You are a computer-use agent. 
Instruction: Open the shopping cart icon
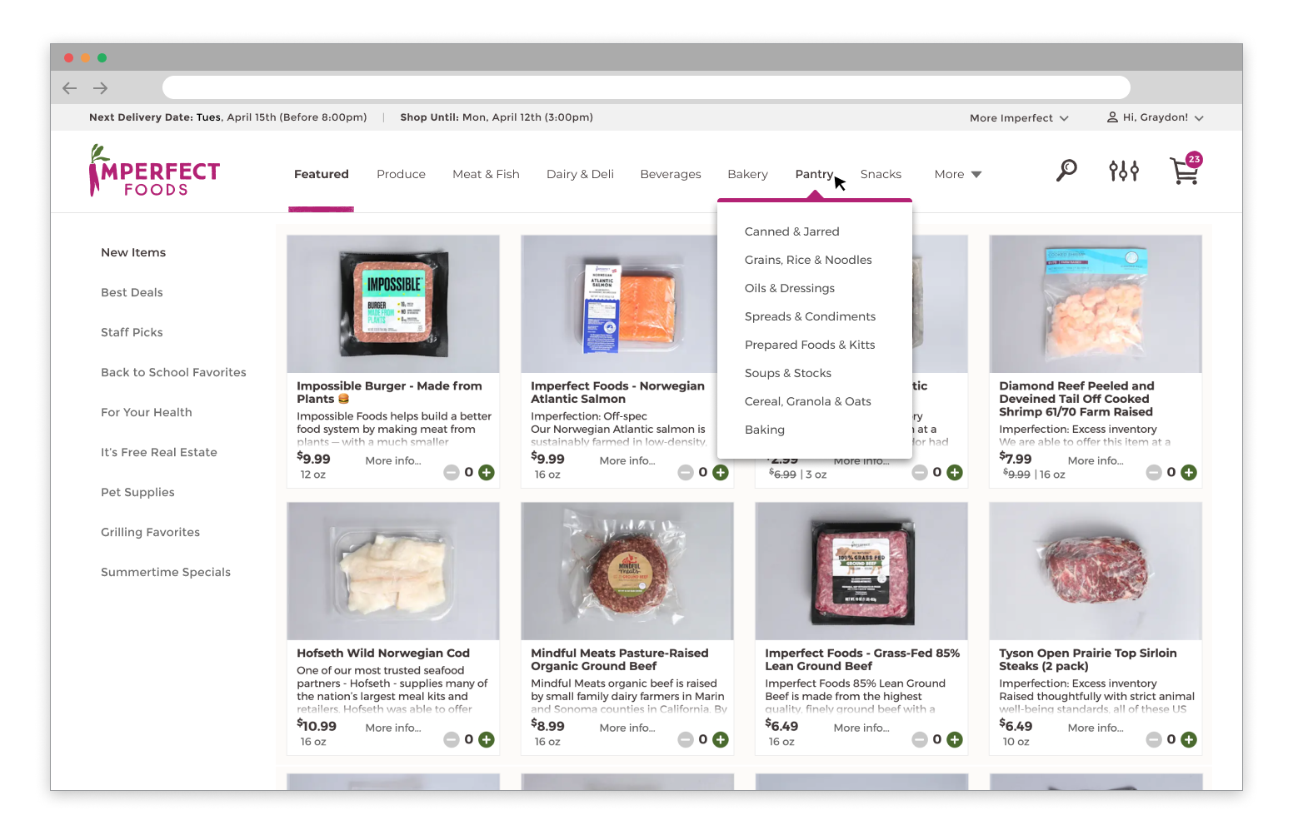1186,169
